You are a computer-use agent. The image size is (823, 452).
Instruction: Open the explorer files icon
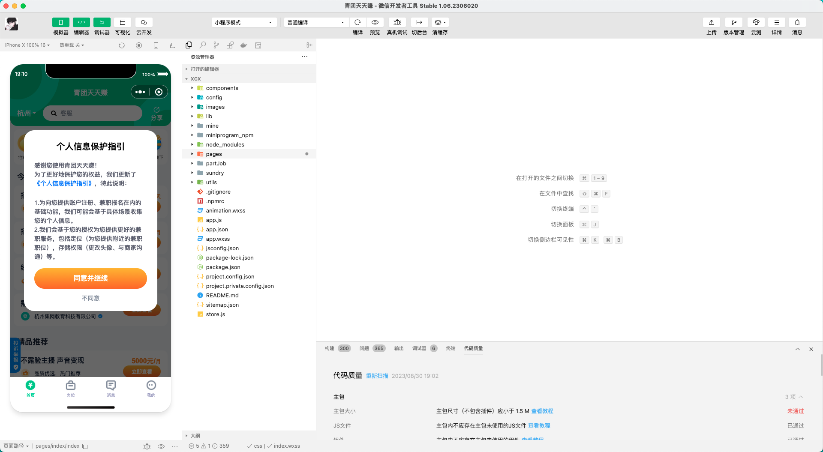click(x=189, y=45)
